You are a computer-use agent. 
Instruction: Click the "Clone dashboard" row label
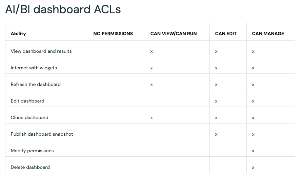29,118
